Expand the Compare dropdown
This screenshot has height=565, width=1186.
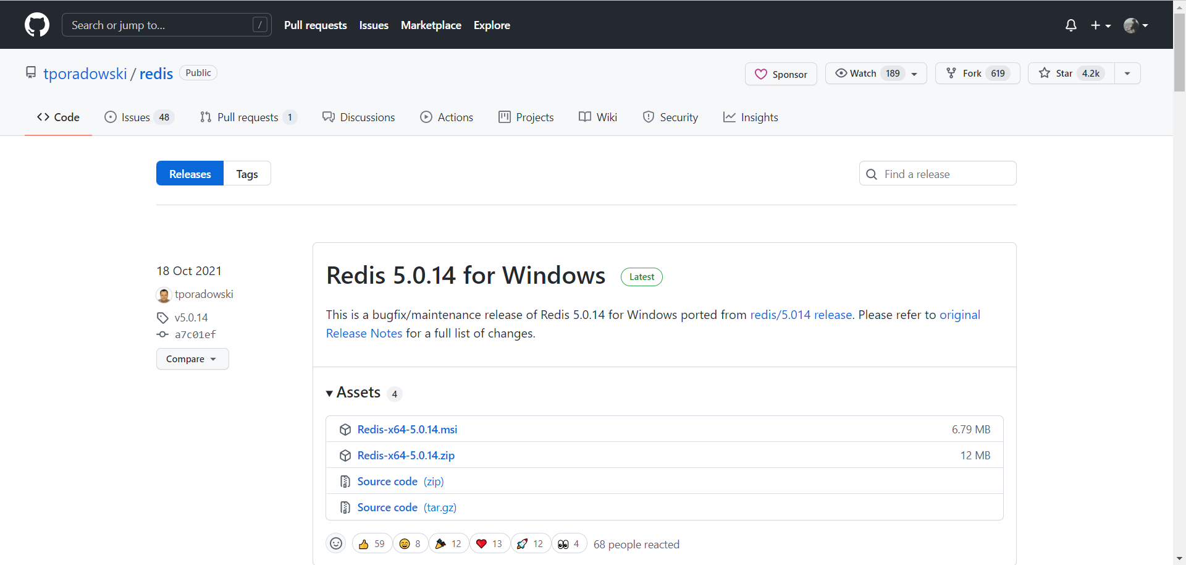click(x=192, y=359)
